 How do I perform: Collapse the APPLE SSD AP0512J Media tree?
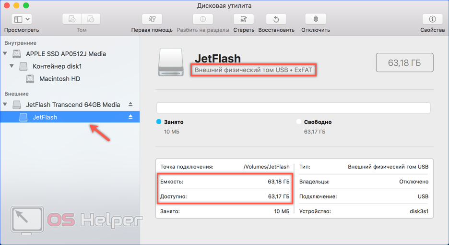click(5, 54)
